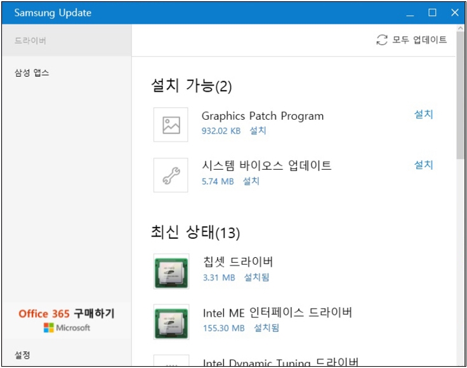
Task: Install Graphics Patch Program via right-side 설치 link
Action: pyautogui.click(x=423, y=114)
